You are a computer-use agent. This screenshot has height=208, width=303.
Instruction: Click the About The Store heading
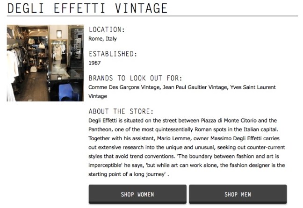tap(121, 112)
